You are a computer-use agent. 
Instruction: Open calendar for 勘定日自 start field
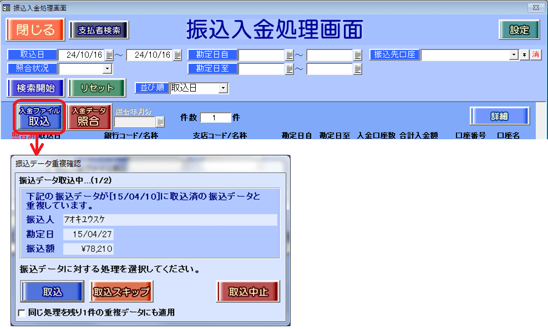pyautogui.click(x=290, y=55)
